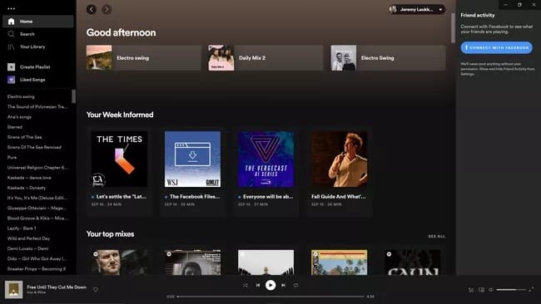Screen dimensions: 541x304
Task: Open 'Wild and Perfect Day' playlist
Action: point(28,238)
